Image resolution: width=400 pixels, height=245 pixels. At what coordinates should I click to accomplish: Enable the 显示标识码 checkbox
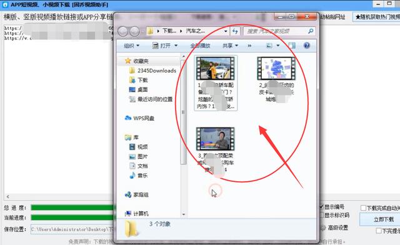321,215
